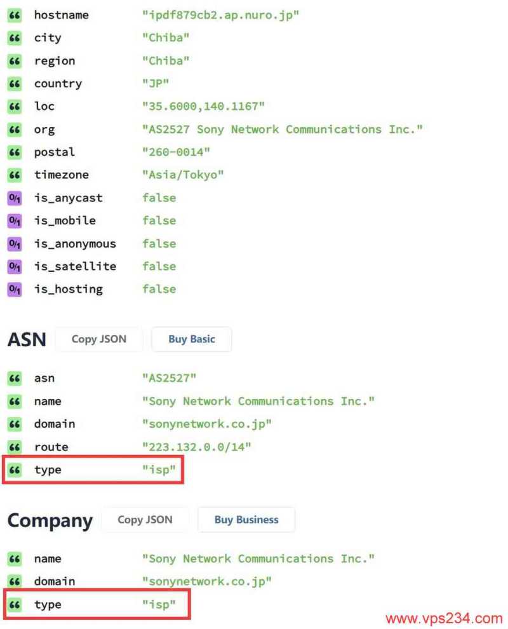Click the Buy Business button

tap(246, 520)
